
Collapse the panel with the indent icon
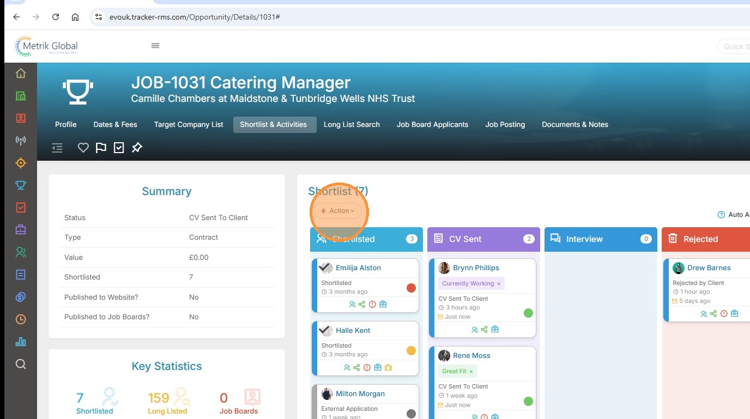57,148
